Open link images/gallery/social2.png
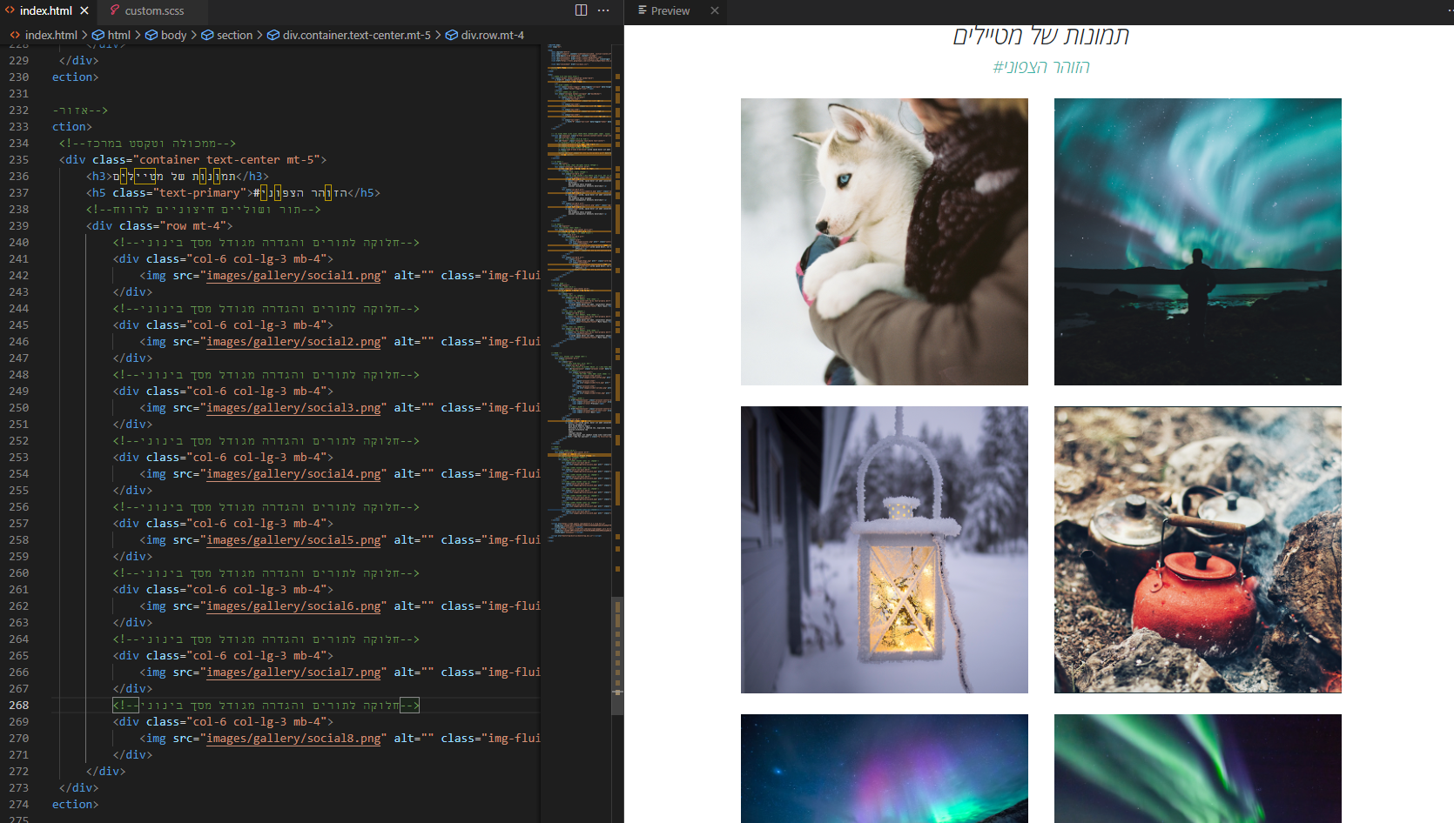Image resolution: width=1454 pixels, height=823 pixels. pyautogui.click(x=293, y=342)
